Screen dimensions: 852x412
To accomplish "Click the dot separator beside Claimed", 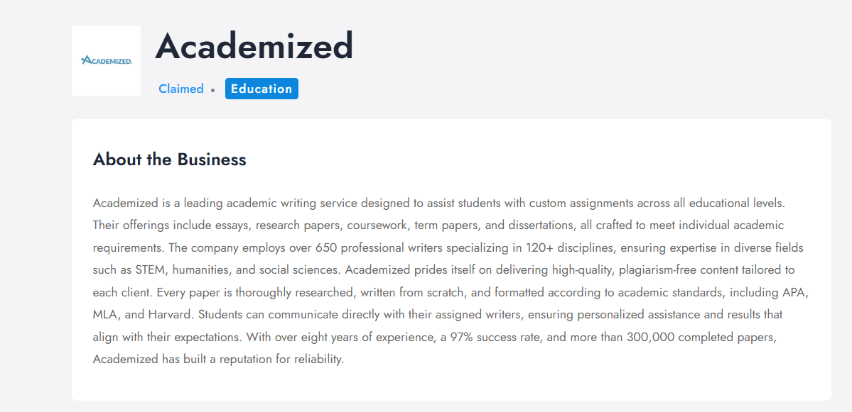I will click(212, 90).
